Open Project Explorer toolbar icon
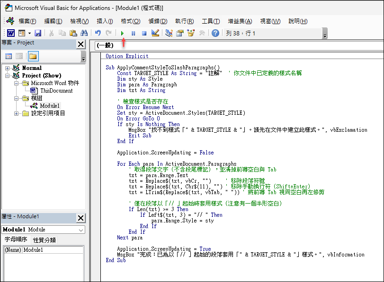384x282 pixels. click(169, 33)
